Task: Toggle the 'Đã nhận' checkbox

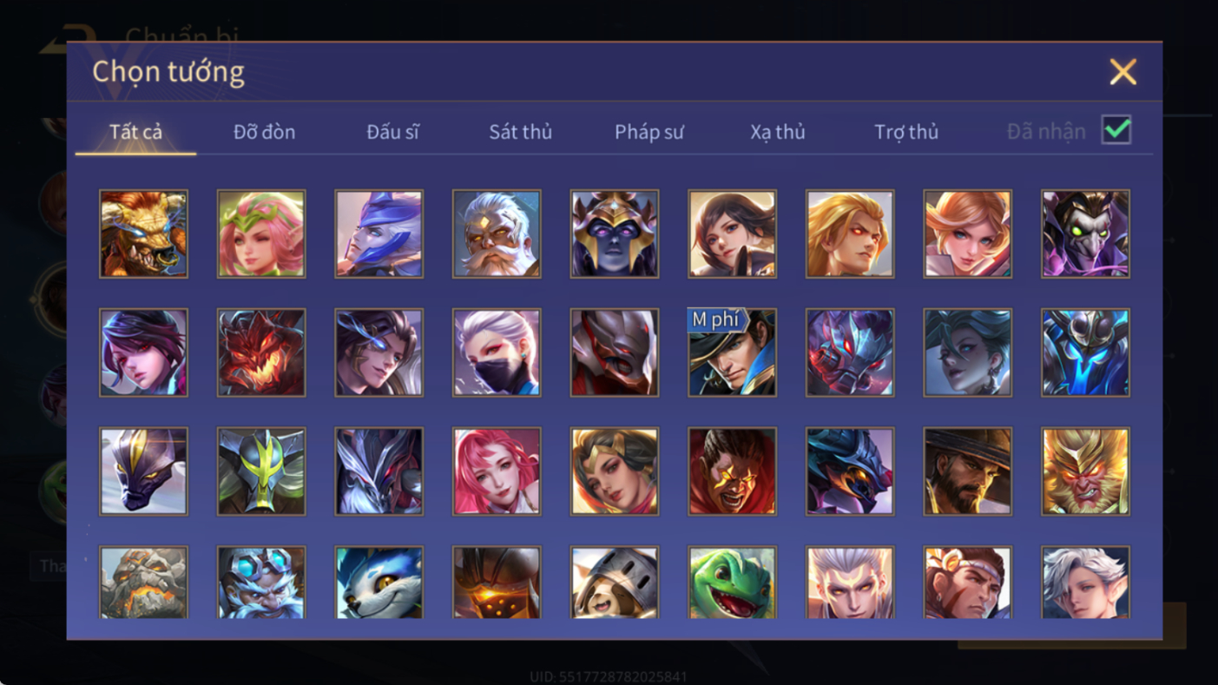Action: [1116, 130]
